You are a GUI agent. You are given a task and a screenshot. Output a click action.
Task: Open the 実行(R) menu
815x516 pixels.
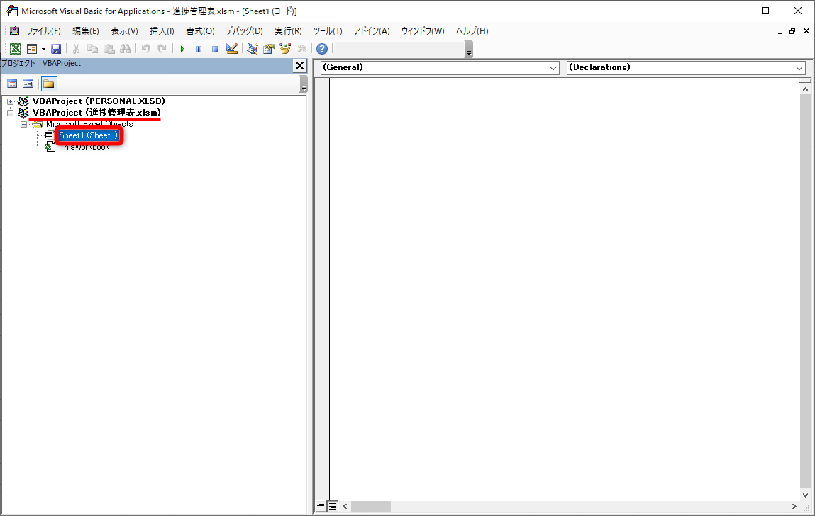point(288,31)
